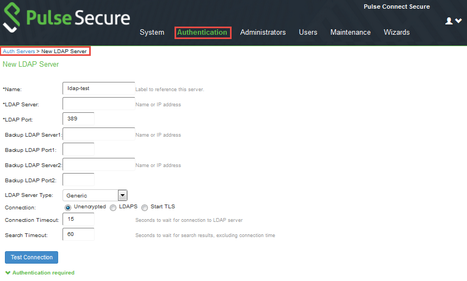
Task: Click the 'Label to reference this server.' hint
Action: (x=170, y=90)
